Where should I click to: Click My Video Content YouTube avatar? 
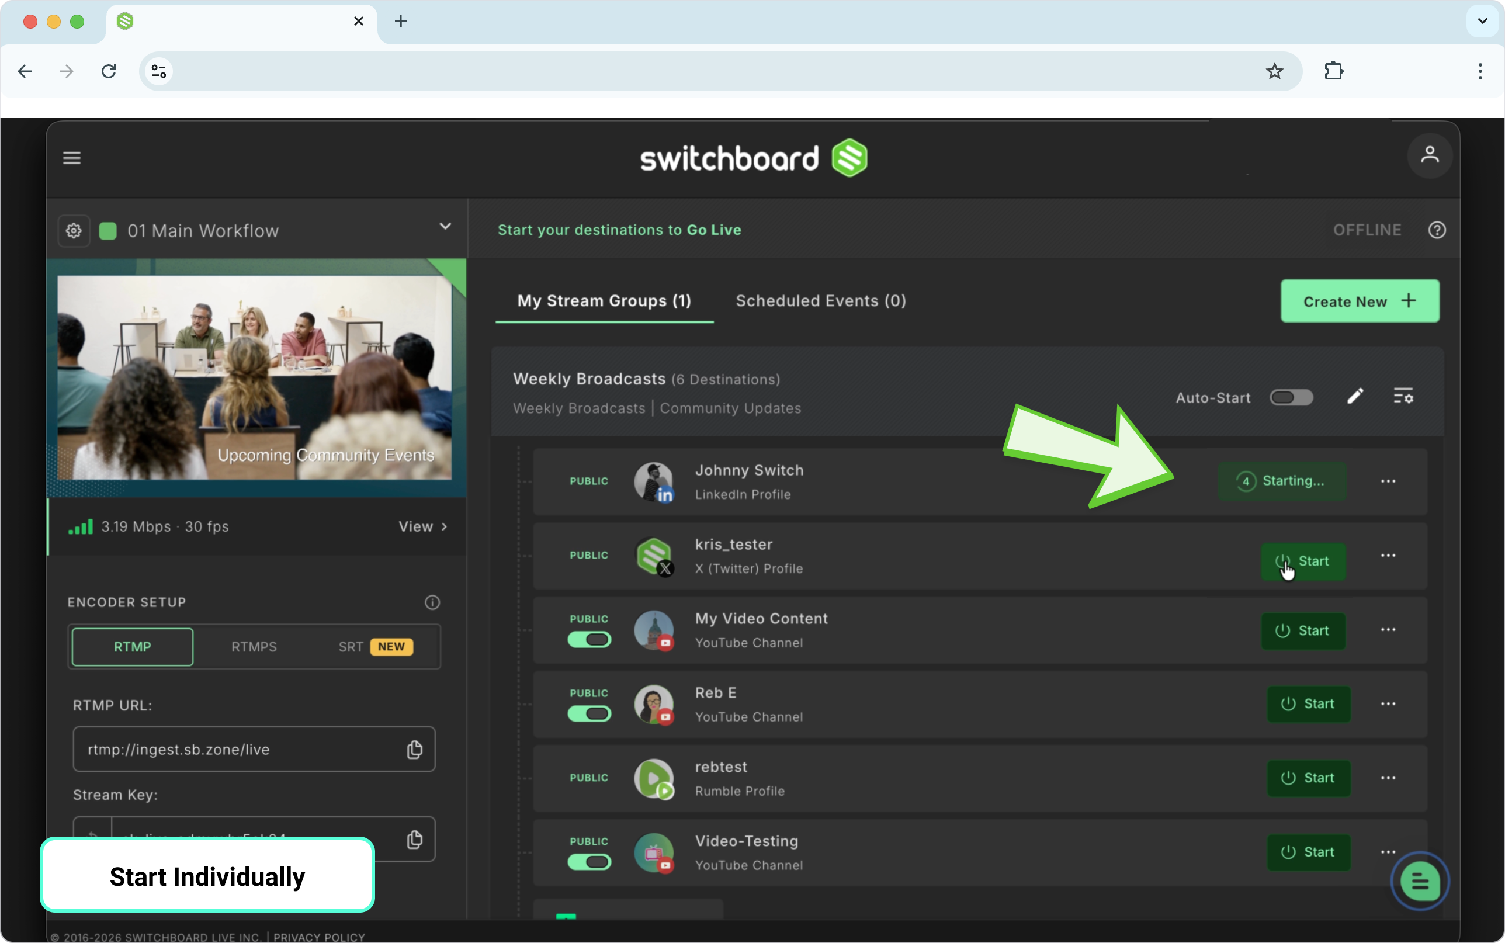pos(653,630)
